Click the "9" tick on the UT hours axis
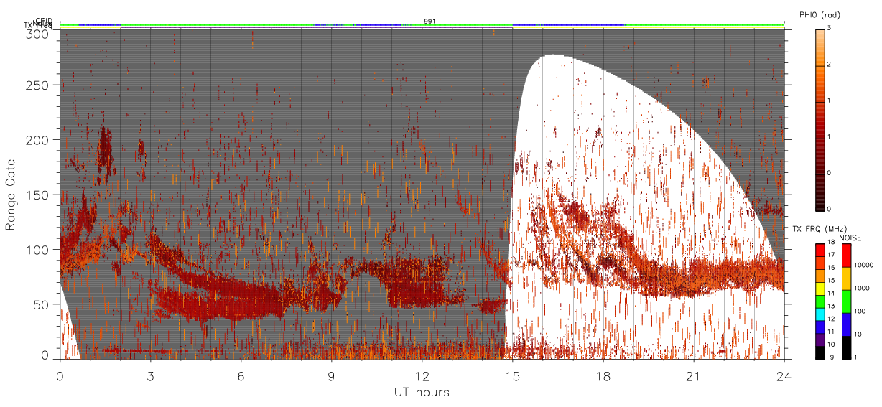 [331, 375]
